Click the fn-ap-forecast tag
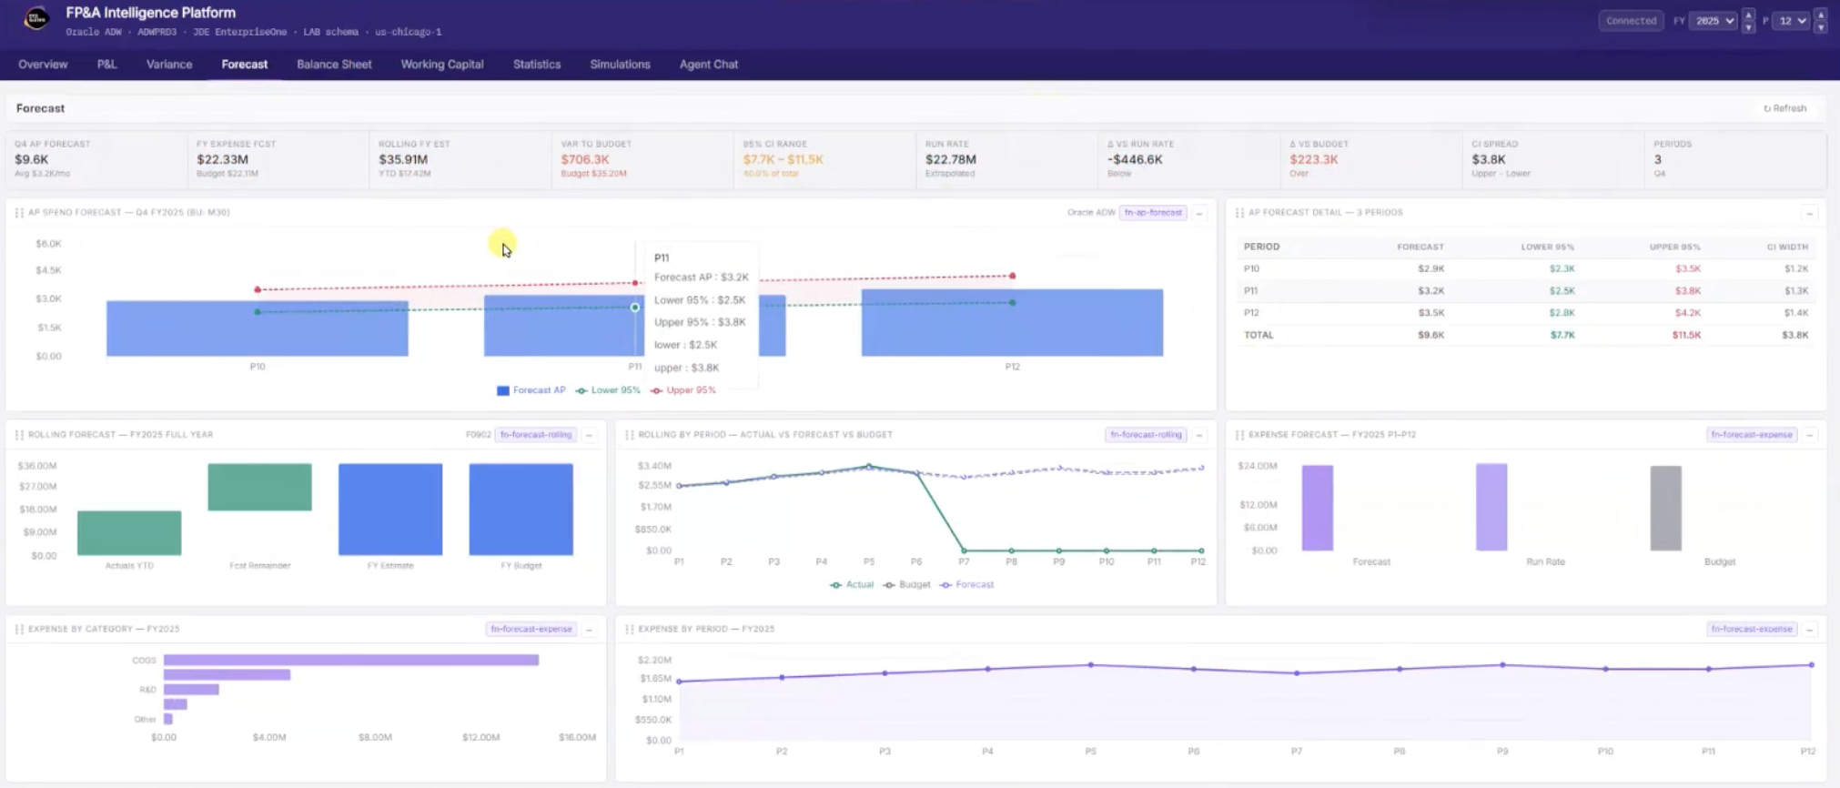The width and height of the screenshot is (1840, 788). (1152, 213)
